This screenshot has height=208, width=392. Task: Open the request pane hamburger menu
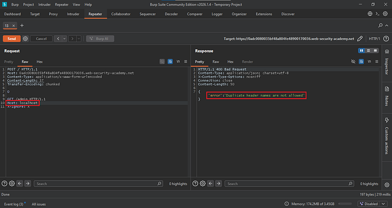185,62
